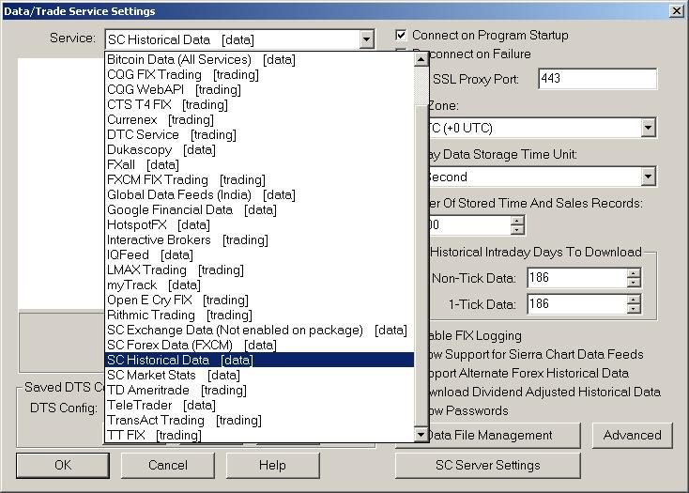Select HotspotFX data service
This screenshot has height=493, width=689.
[260, 224]
